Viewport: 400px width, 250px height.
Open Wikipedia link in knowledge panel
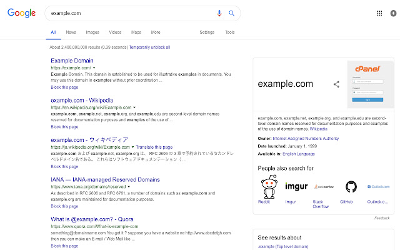pos(318,129)
